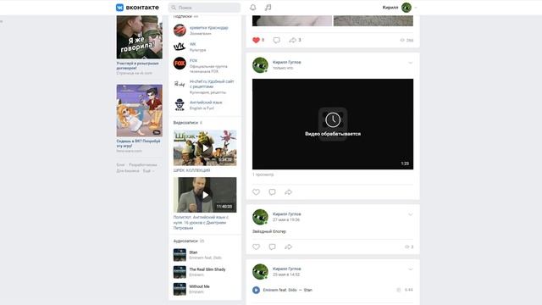This screenshot has height=305, width=542.
Task: Open the processing video player
Action: tap(333, 125)
